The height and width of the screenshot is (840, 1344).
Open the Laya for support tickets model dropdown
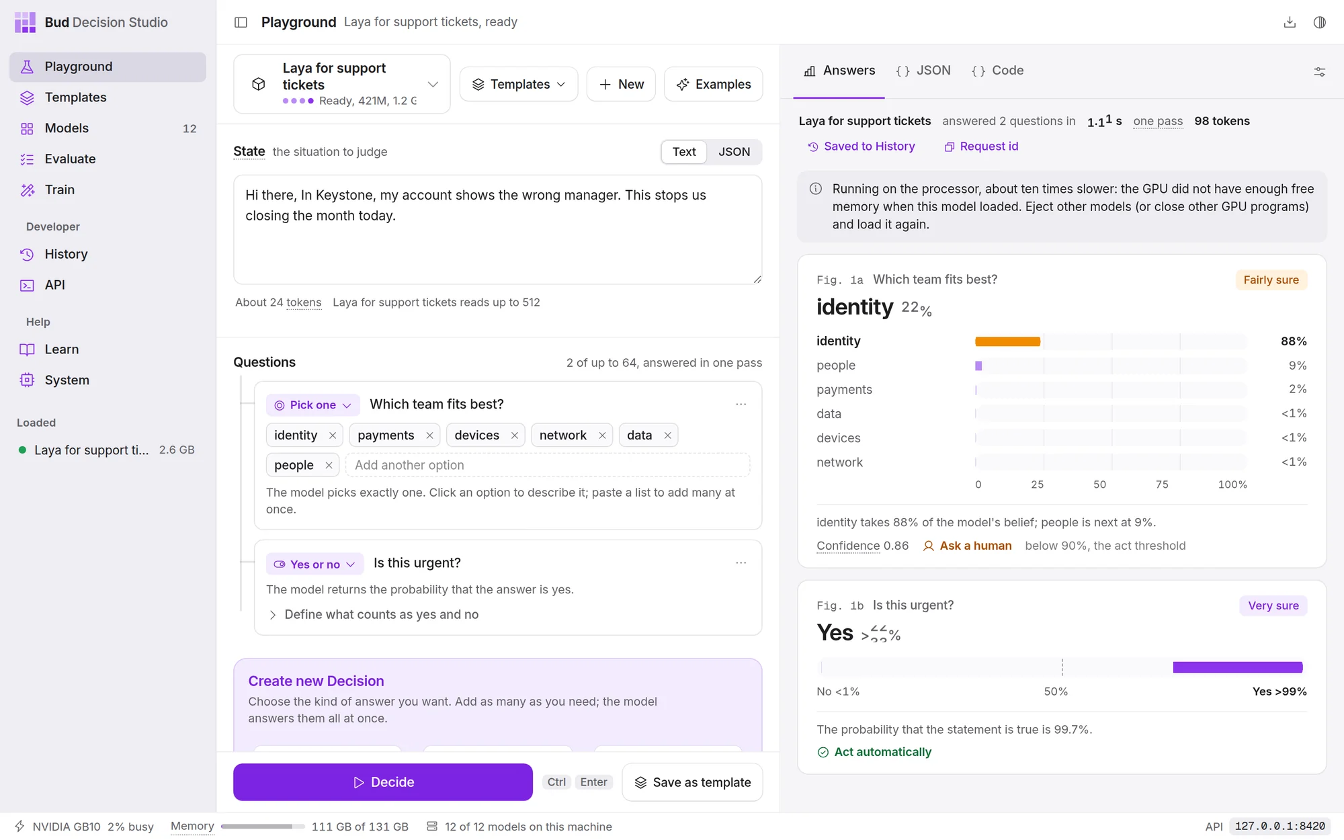pyautogui.click(x=341, y=84)
